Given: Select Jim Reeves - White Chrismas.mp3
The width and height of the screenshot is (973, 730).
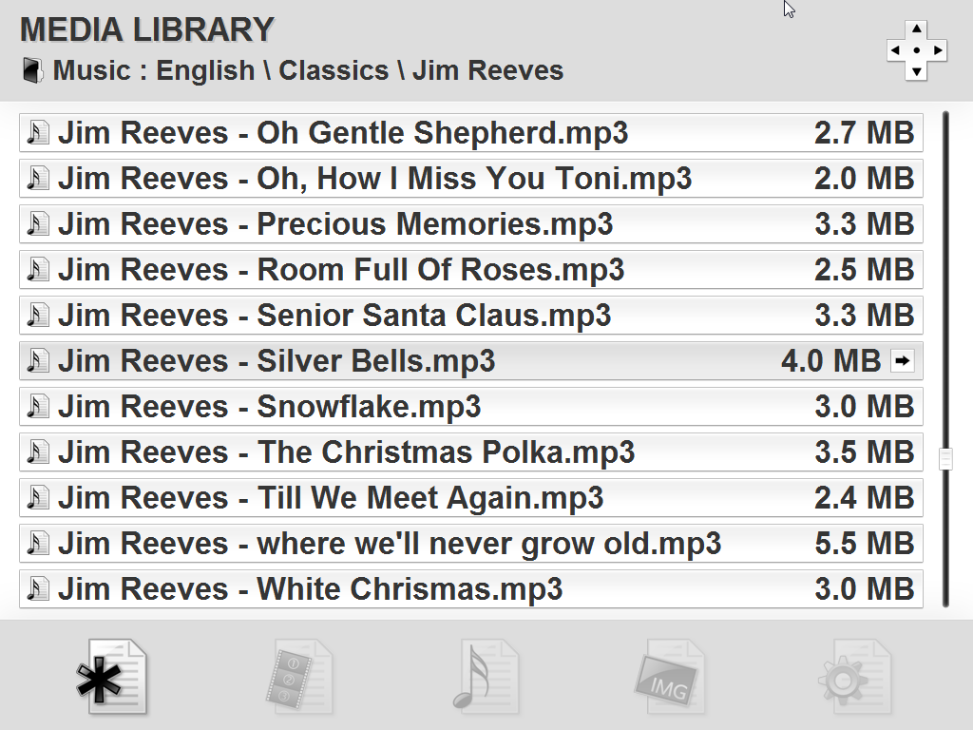Looking at the screenshot, I should click(x=471, y=589).
